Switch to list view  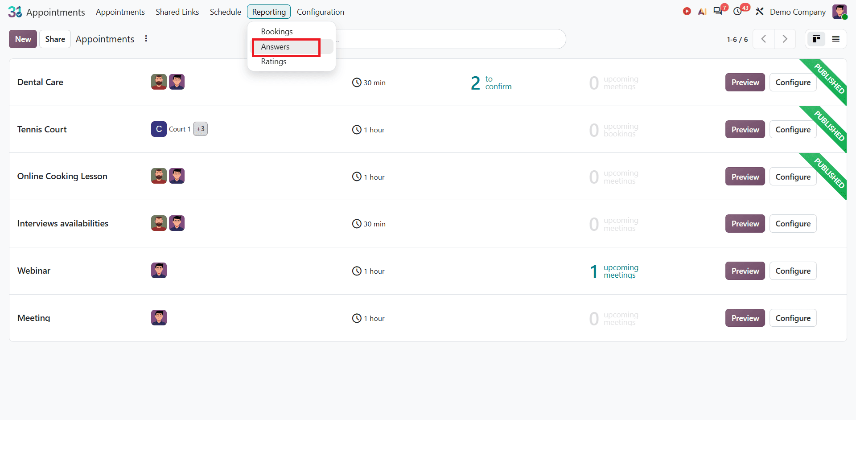point(836,39)
